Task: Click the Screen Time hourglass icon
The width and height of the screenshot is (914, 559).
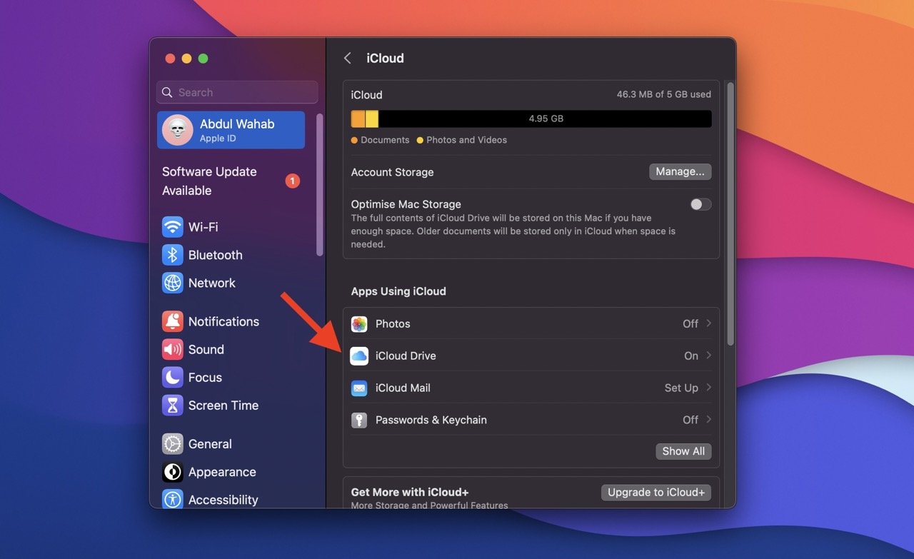Action: (172, 406)
